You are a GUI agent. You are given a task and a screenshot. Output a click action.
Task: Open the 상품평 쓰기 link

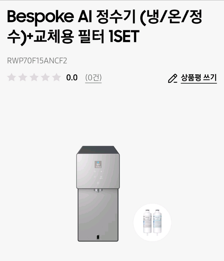point(199,78)
